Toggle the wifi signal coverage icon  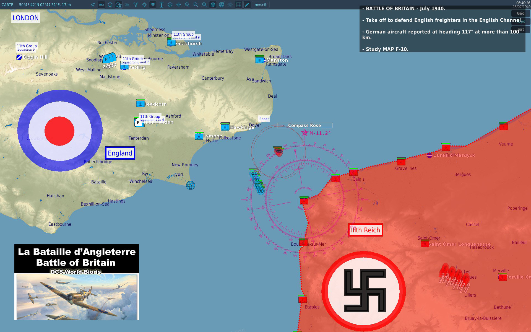(153, 5)
